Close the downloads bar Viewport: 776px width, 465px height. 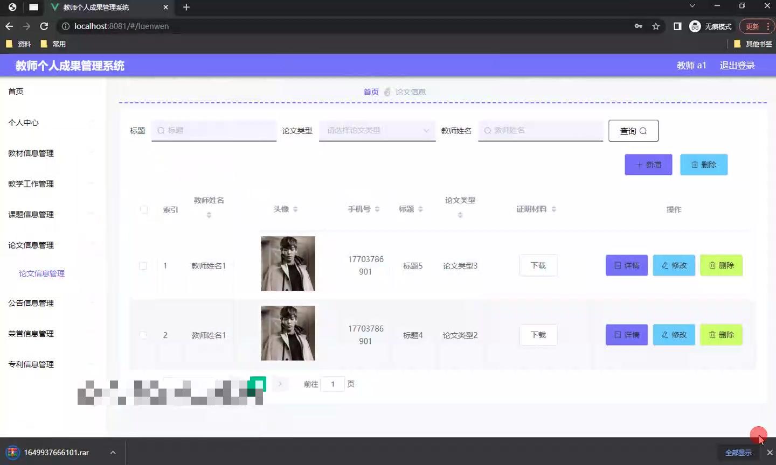coord(770,453)
